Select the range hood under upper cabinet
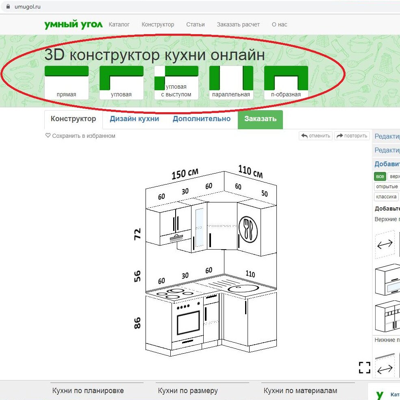This screenshot has width=400, height=400. (x=176, y=238)
